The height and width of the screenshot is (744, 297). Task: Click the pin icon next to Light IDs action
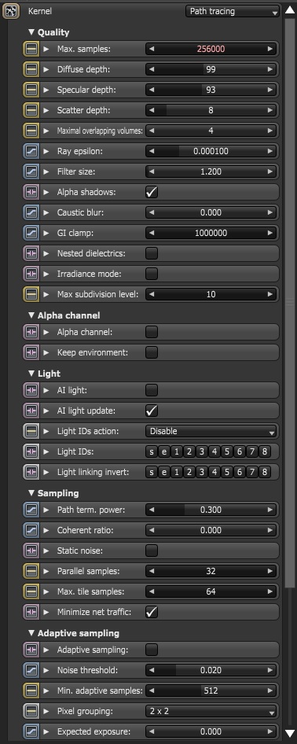click(31, 431)
